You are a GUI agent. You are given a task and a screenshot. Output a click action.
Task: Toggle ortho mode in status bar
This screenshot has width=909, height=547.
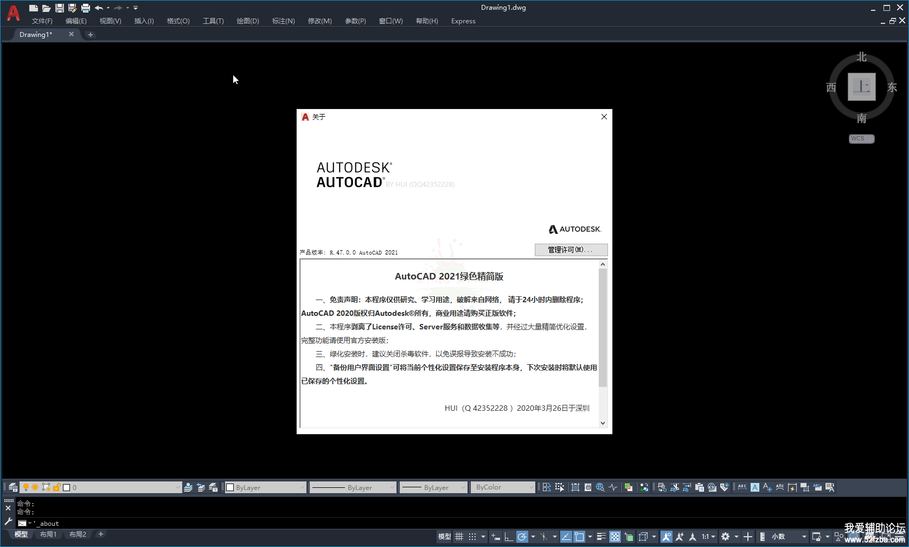click(x=509, y=537)
